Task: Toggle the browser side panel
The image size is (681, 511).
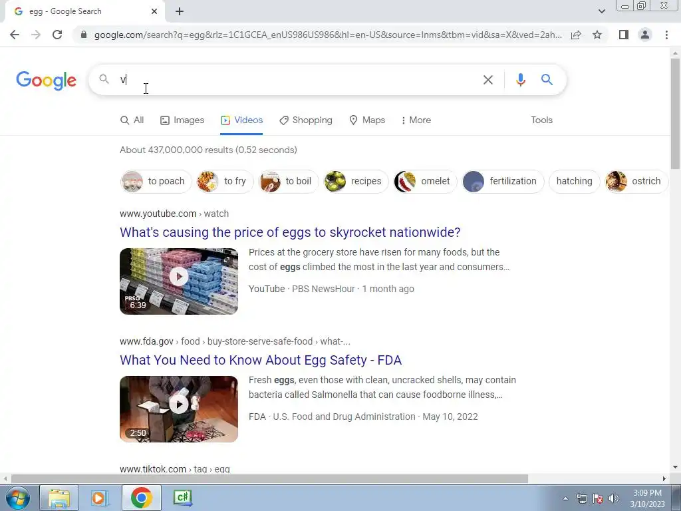Action: point(624,35)
